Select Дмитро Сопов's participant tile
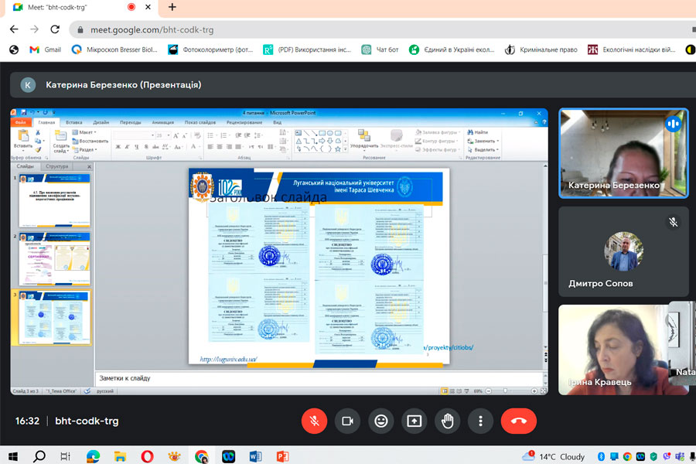This screenshot has height=464, width=696. (x=623, y=252)
